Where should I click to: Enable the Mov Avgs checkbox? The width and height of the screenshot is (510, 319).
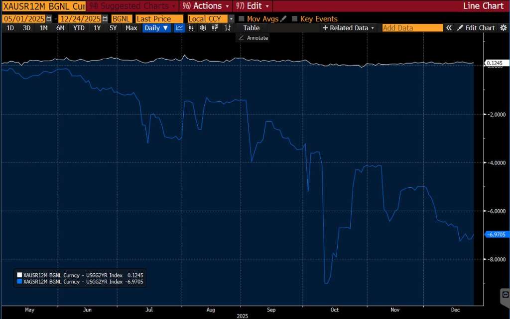point(242,19)
